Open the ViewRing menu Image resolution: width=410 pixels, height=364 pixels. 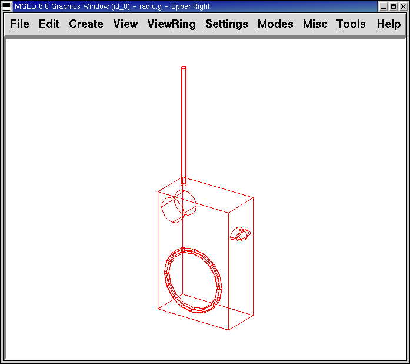click(x=171, y=24)
